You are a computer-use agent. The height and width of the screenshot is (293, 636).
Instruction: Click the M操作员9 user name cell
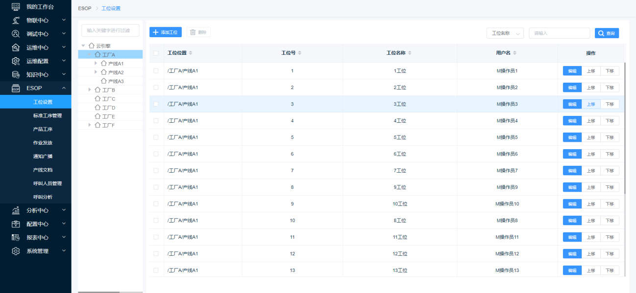(507, 187)
